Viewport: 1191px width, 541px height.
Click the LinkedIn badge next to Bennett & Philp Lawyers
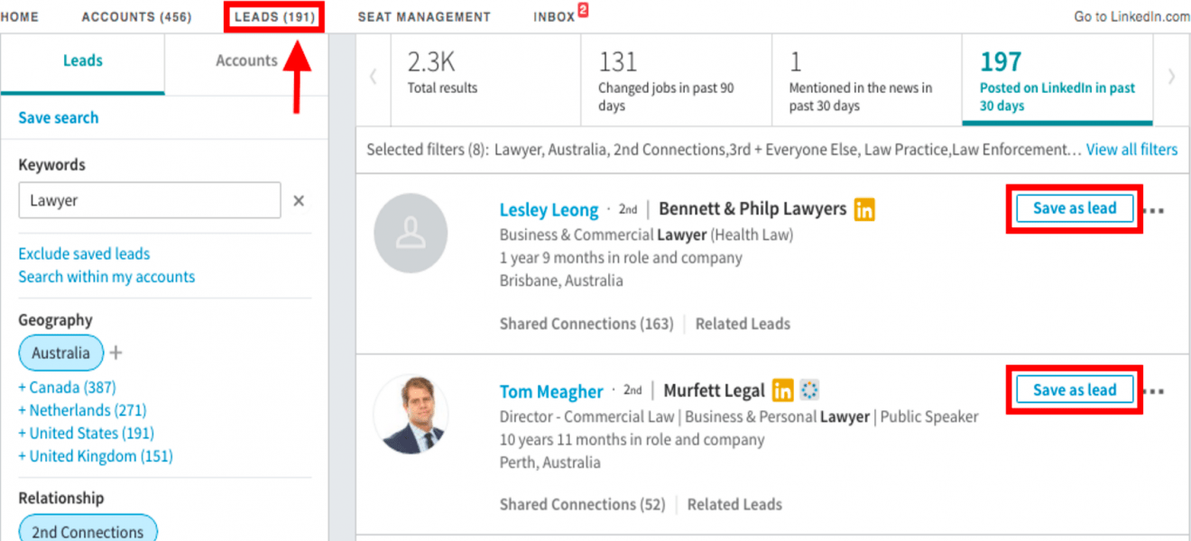pos(864,208)
